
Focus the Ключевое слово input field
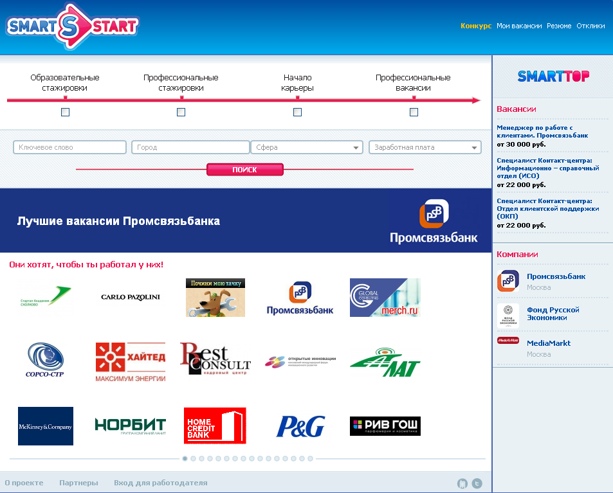[69, 147]
